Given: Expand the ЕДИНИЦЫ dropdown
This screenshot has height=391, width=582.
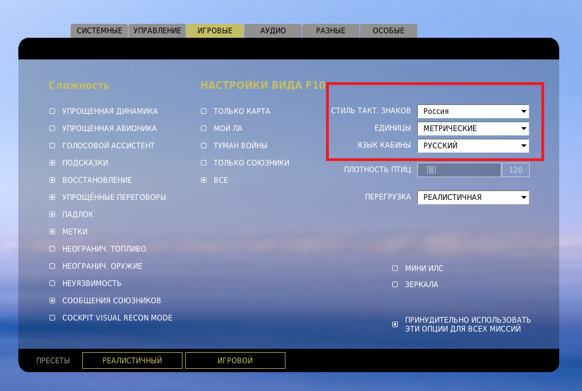Looking at the screenshot, I should 474,128.
